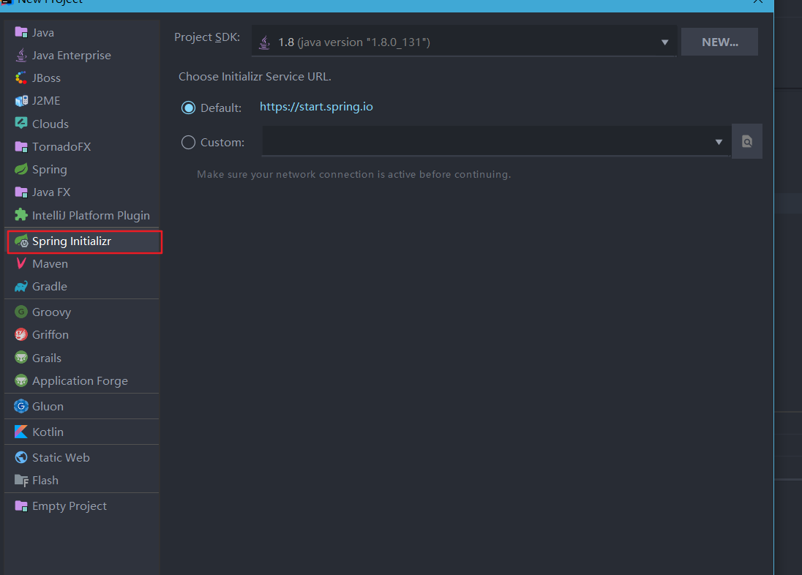Click the IntelliJ Platform Plugin puzzle icon
This screenshot has width=802, height=575.
21,215
